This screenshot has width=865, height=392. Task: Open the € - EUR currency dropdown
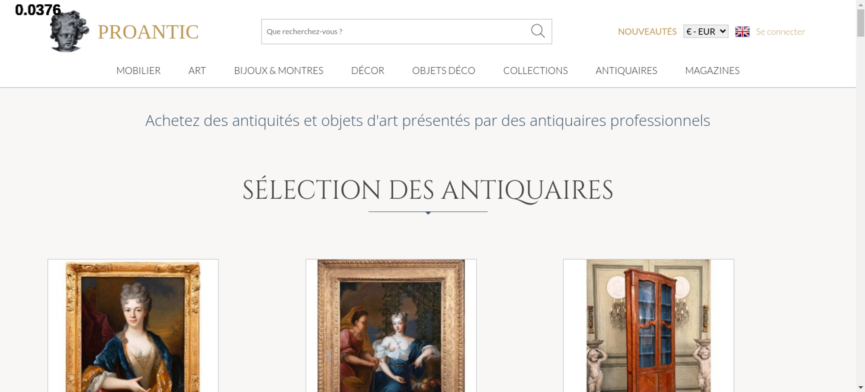click(x=706, y=32)
